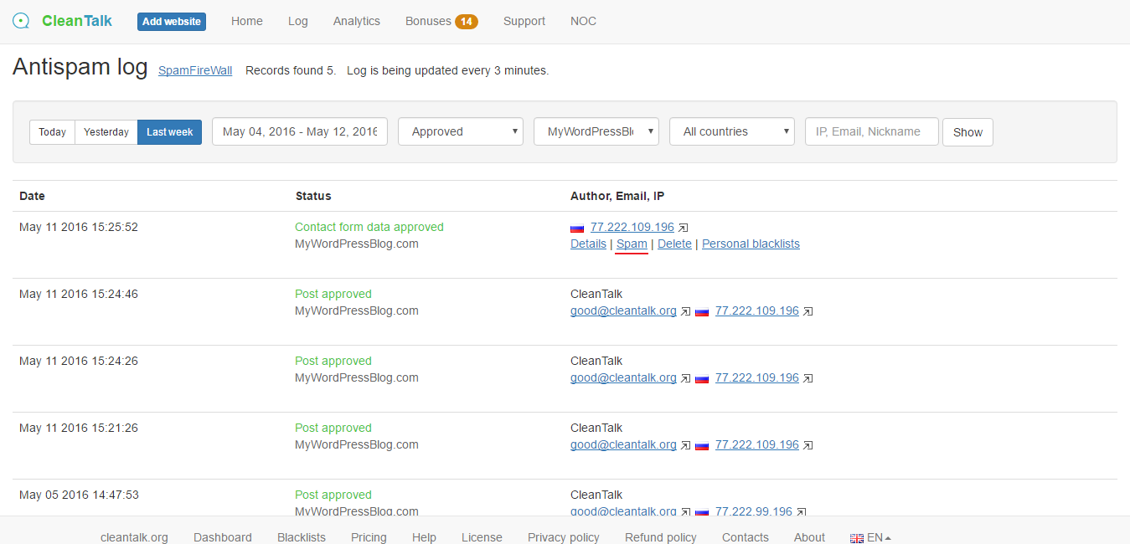Click flag icon in 15:24:26 row
This screenshot has width=1130, height=544.
pyautogui.click(x=702, y=378)
